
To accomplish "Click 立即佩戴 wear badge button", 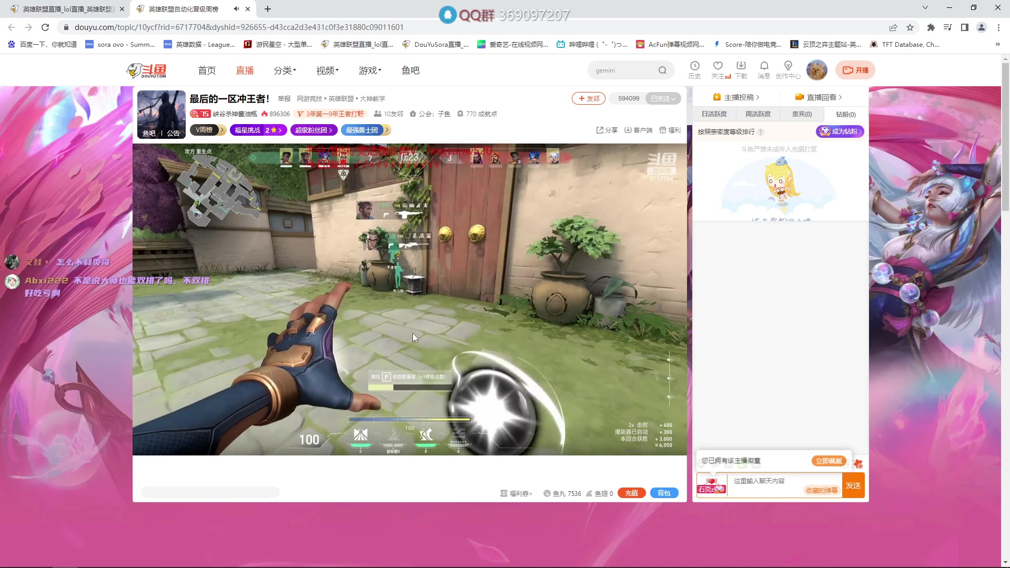I will tap(829, 461).
